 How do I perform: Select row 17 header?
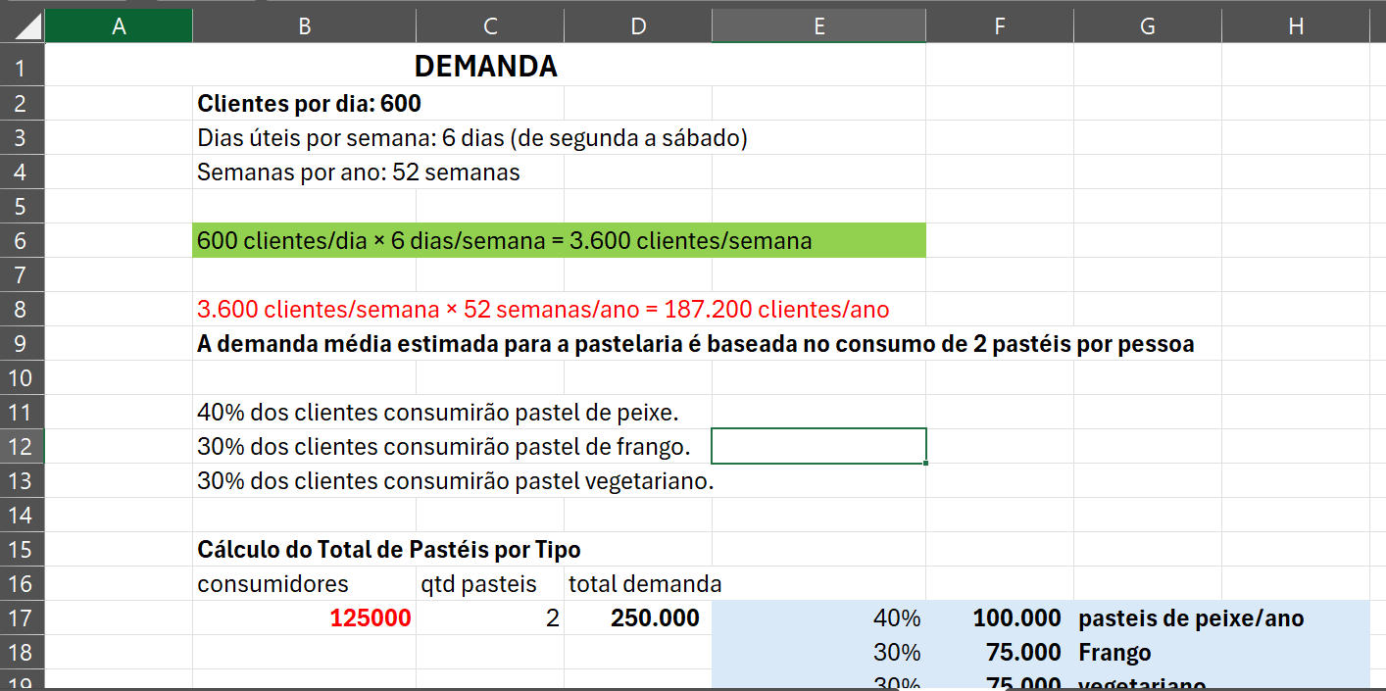(23, 618)
